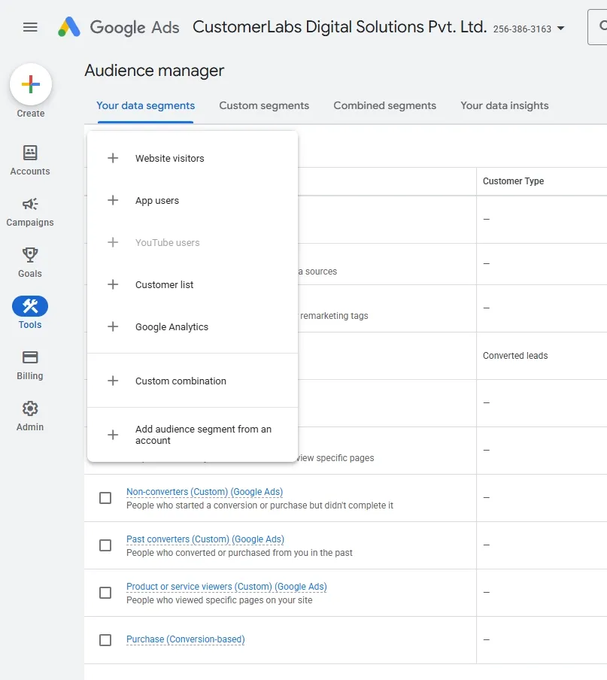Viewport: 607px width, 680px height.
Task: Check Product or service viewers checkbox
Action: pyautogui.click(x=105, y=593)
